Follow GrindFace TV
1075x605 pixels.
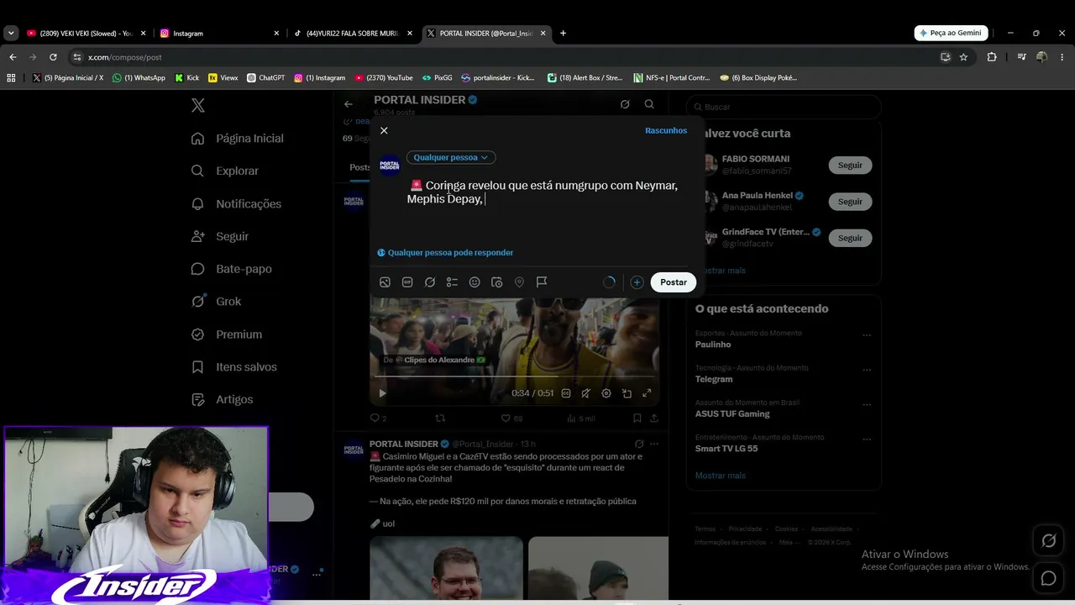pos(850,238)
